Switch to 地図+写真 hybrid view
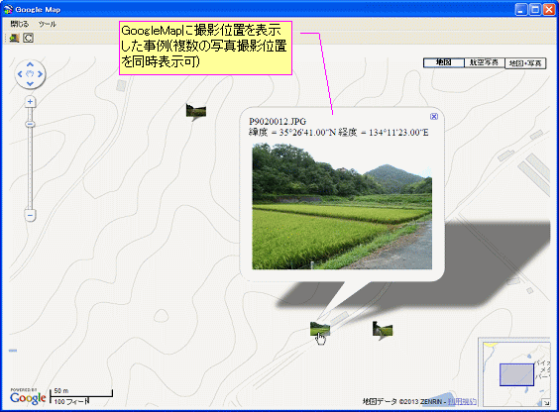Screen dimensions: 559x412 coord(525,63)
